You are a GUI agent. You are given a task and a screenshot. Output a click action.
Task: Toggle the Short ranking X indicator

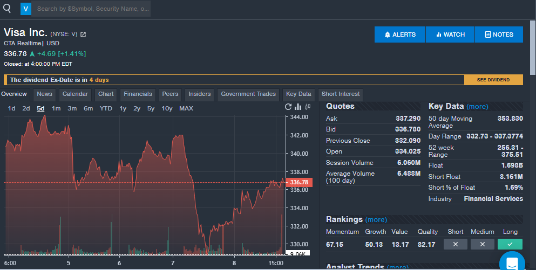456,244
